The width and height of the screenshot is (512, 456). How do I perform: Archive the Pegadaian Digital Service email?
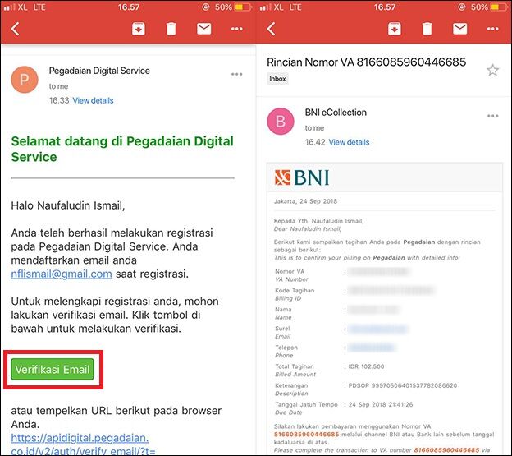pyautogui.click(x=139, y=29)
